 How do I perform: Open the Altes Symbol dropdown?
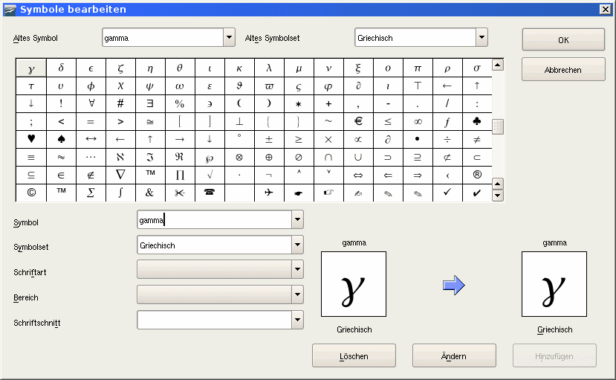click(229, 38)
